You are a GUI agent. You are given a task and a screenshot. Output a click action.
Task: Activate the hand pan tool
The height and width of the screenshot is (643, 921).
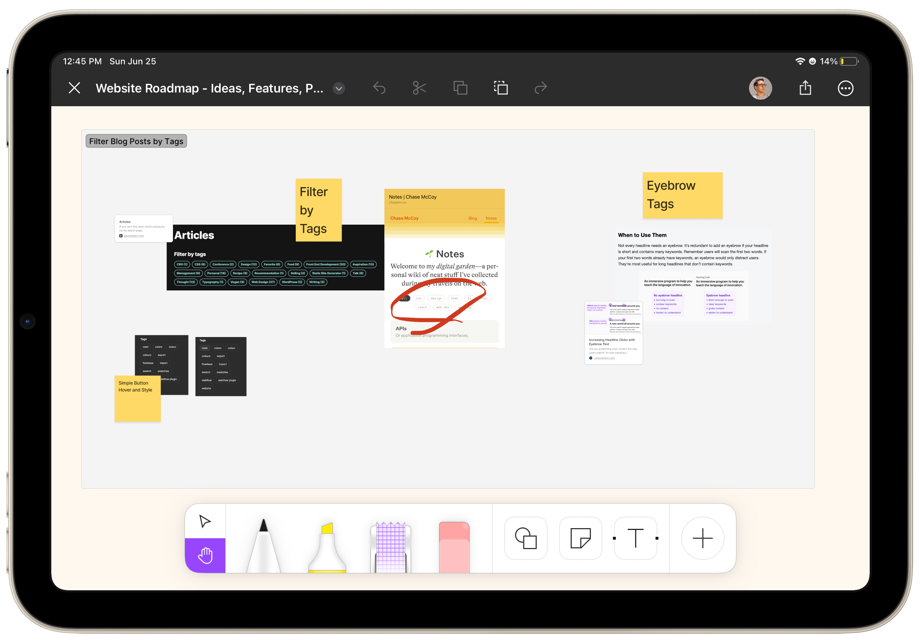205,555
